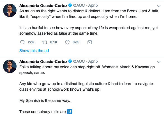The width and height of the screenshot is (164, 117).
Task: Open Alexandria Ocasio-Cortez name on the first tweet
Action: (43, 6)
